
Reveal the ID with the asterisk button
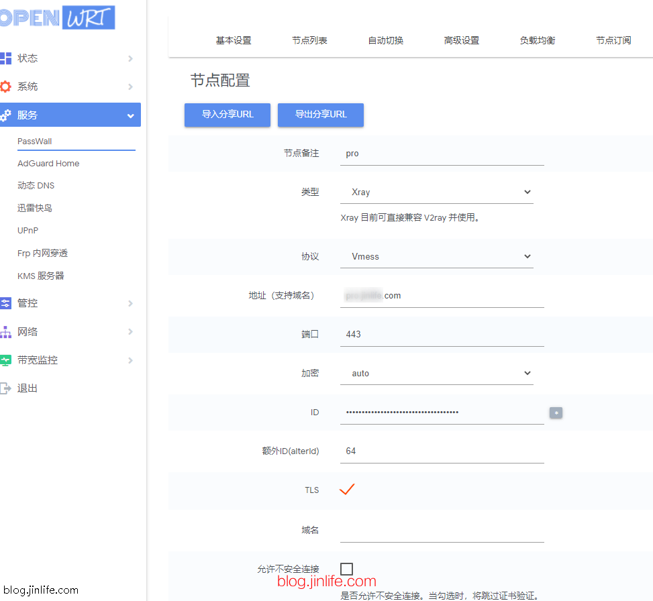(556, 413)
